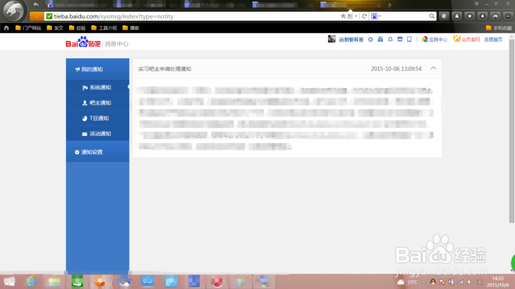The height and width of the screenshot is (289, 515).
Task: Open notifications bell icon in header
Action: pyautogui.click(x=390, y=40)
